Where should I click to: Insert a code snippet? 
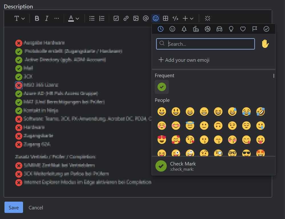pyautogui.click(x=175, y=19)
